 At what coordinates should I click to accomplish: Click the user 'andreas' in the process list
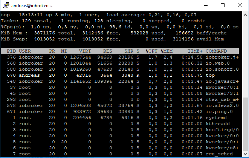pyautogui.click(x=29, y=75)
